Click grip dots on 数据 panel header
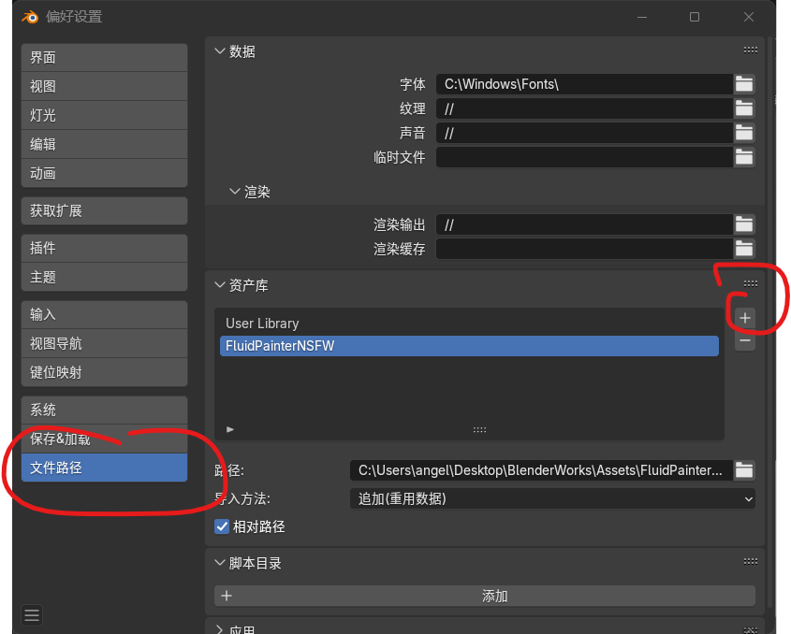Screen dimensions: 791x634 [x=750, y=50]
